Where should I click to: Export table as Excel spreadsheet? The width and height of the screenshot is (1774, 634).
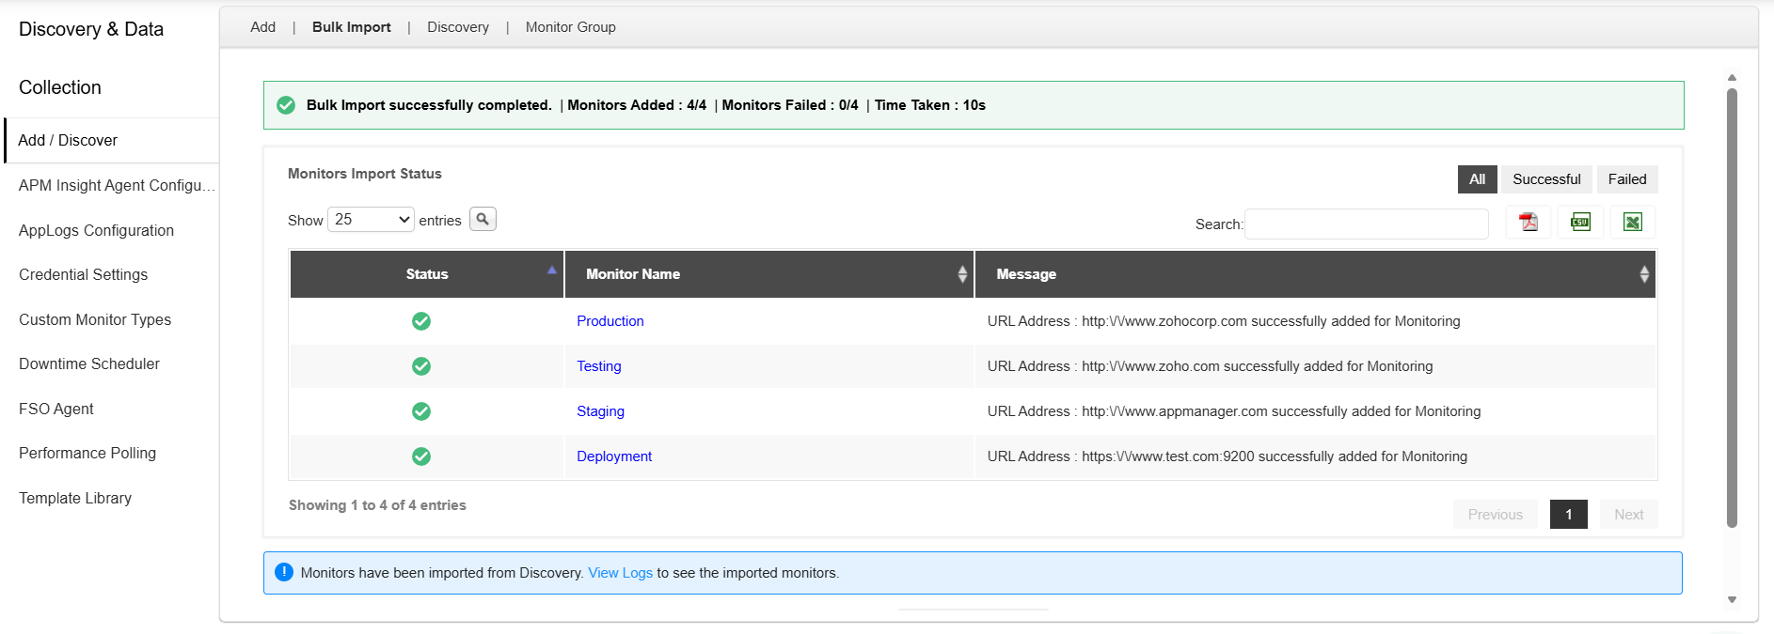(x=1632, y=223)
